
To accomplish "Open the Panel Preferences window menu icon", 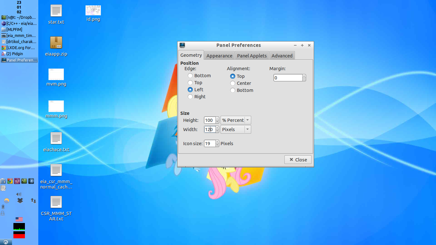I will [x=182, y=45].
